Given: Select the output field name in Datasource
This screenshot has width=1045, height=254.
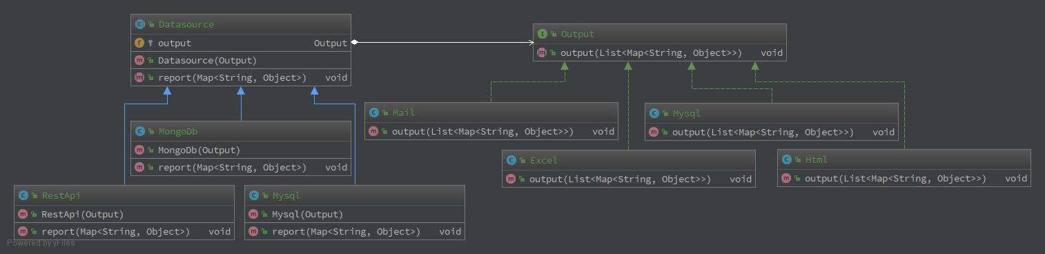Looking at the screenshot, I should click(x=175, y=43).
